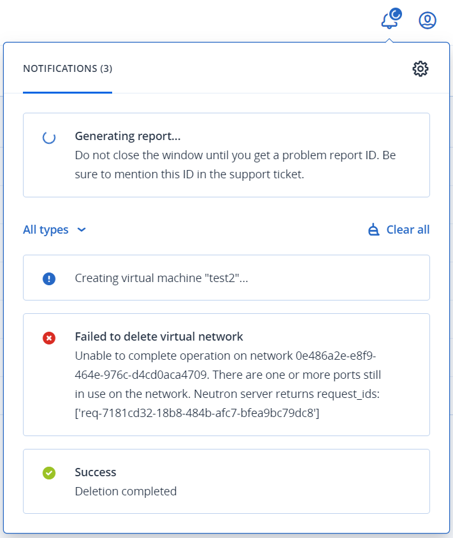Select the Notifications (3) tab
The height and width of the screenshot is (538, 453).
(x=68, y=69)
